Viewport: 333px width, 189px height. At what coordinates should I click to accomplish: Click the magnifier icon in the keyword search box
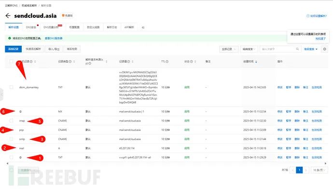click(x=297, y=49)
